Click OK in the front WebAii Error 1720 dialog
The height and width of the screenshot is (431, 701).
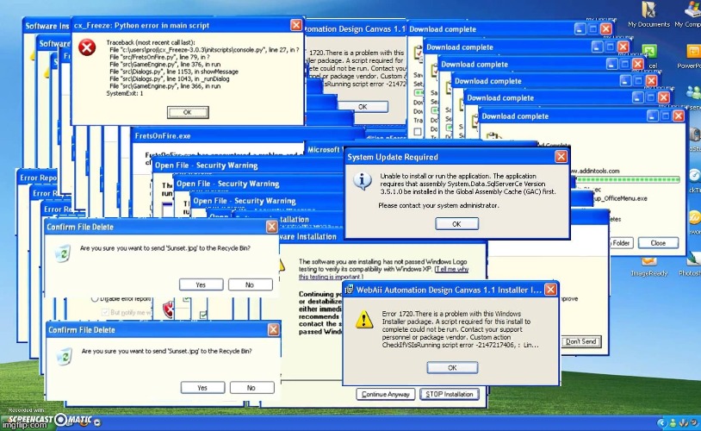(452, 367)
